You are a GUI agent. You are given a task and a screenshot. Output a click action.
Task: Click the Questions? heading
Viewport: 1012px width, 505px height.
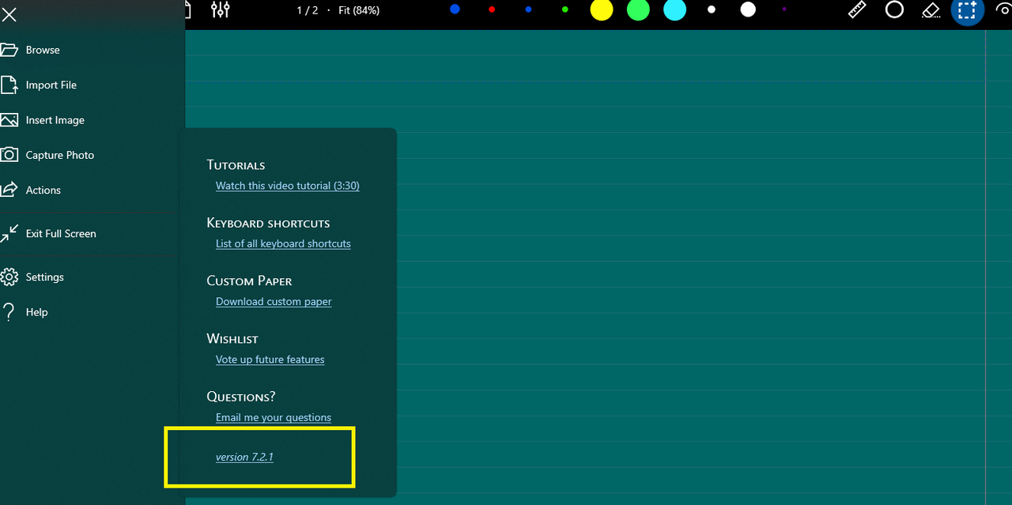coord(241,396)
